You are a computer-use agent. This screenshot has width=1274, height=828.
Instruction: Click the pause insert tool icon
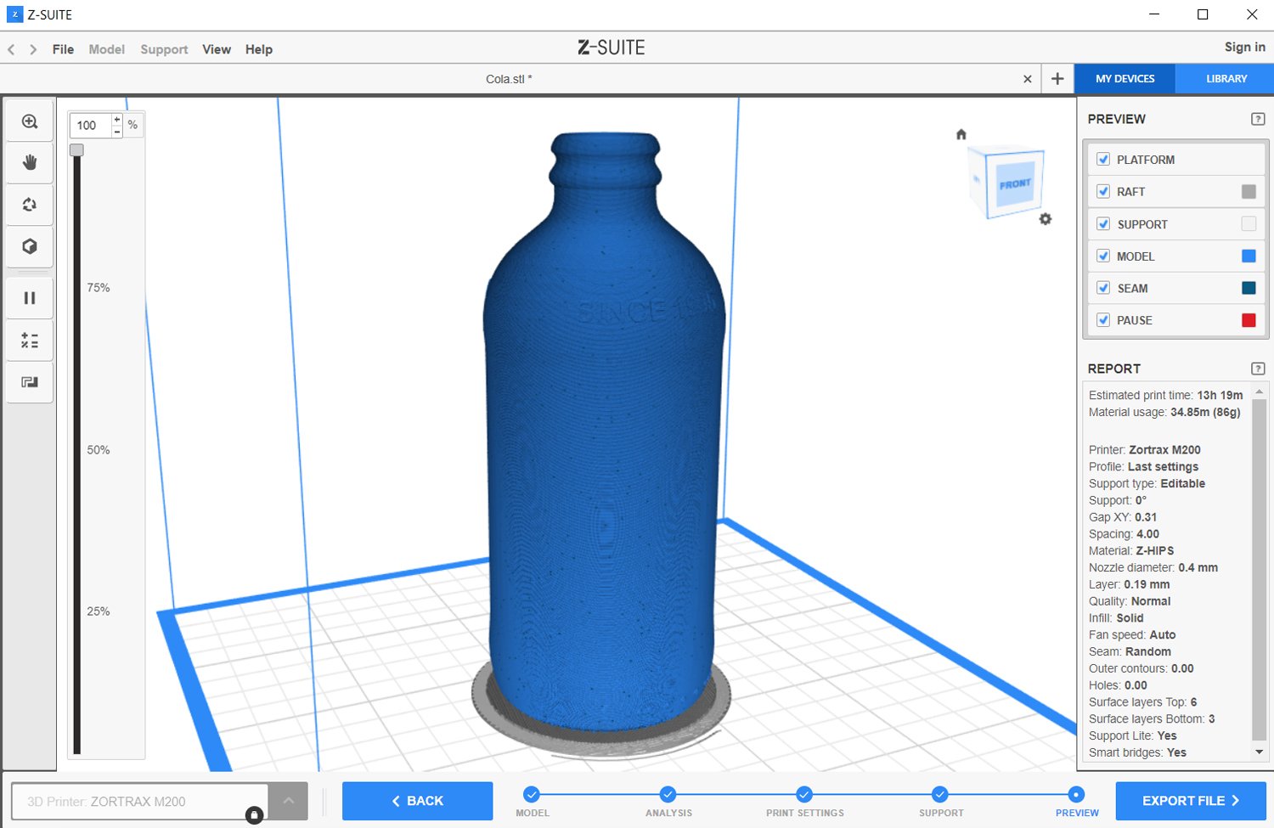[30, 298]
